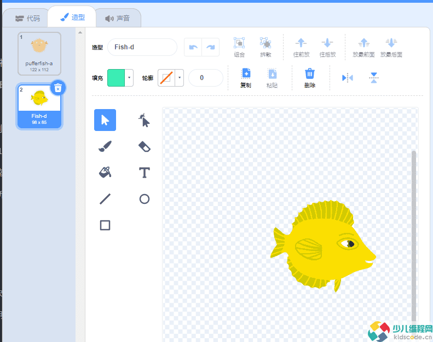Pick the Brush tool
Screen dimensions: 433x342
coord(105,146)
